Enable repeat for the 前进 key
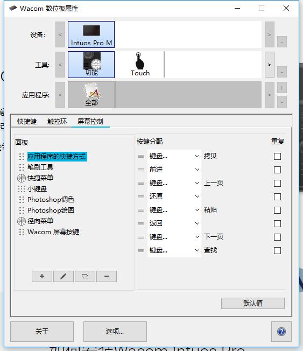 click(x=277, y=170)
